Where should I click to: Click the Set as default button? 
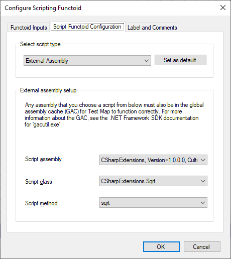click(x=180, y=60)
